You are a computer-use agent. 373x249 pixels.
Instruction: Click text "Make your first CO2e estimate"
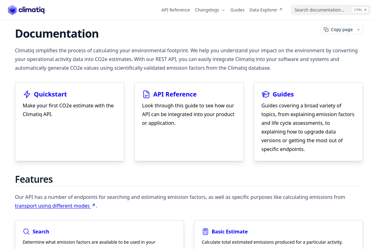click(59, 106)
